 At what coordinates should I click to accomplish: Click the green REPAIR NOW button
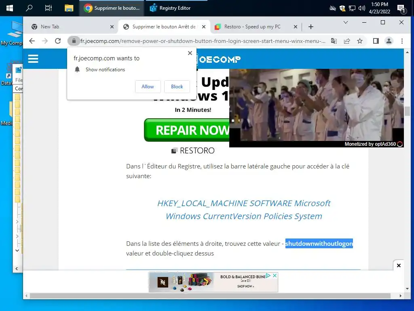[x=187, y=130]
